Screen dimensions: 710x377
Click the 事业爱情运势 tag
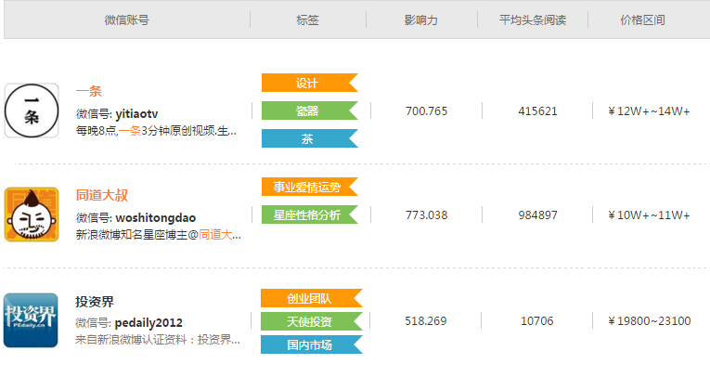pyautogui.click(x=307, y=187)
